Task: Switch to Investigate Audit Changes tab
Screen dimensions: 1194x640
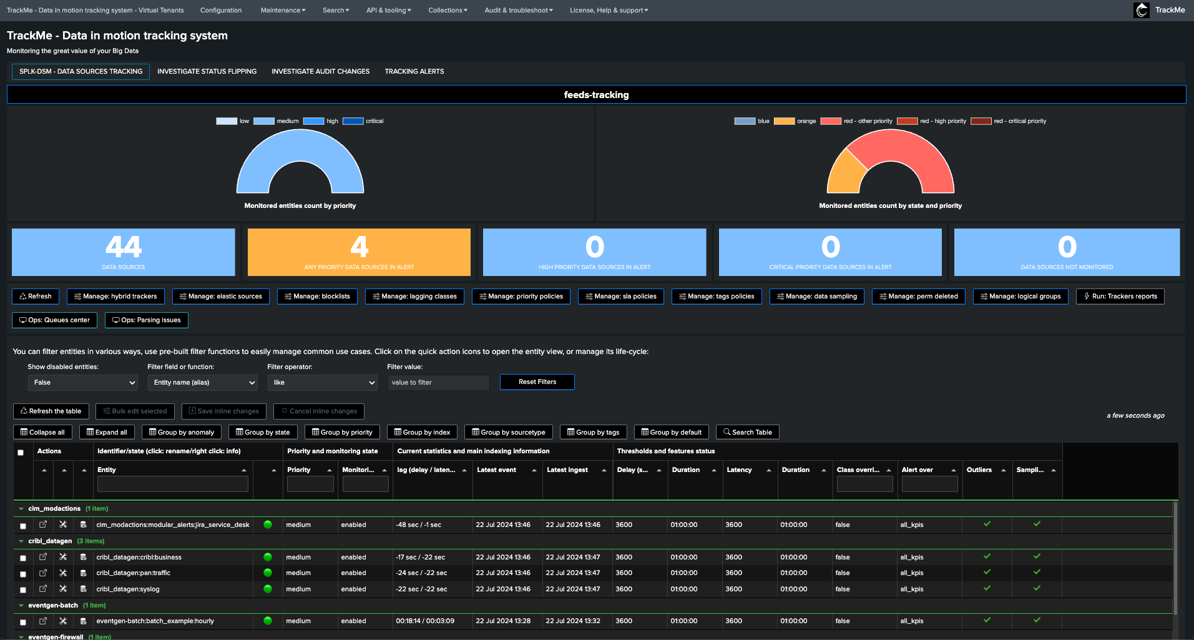Action: [x=320, y=71]
